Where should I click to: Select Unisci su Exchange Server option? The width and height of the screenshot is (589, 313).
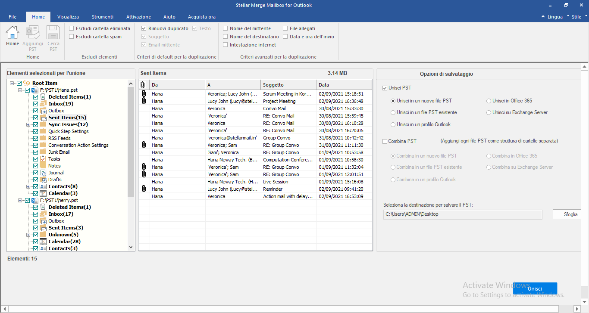(x=489, y=112)
